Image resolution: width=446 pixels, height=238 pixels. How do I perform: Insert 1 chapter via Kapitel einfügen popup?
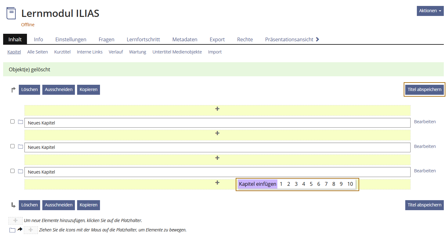pyautogui.click(x=281, y=184)
